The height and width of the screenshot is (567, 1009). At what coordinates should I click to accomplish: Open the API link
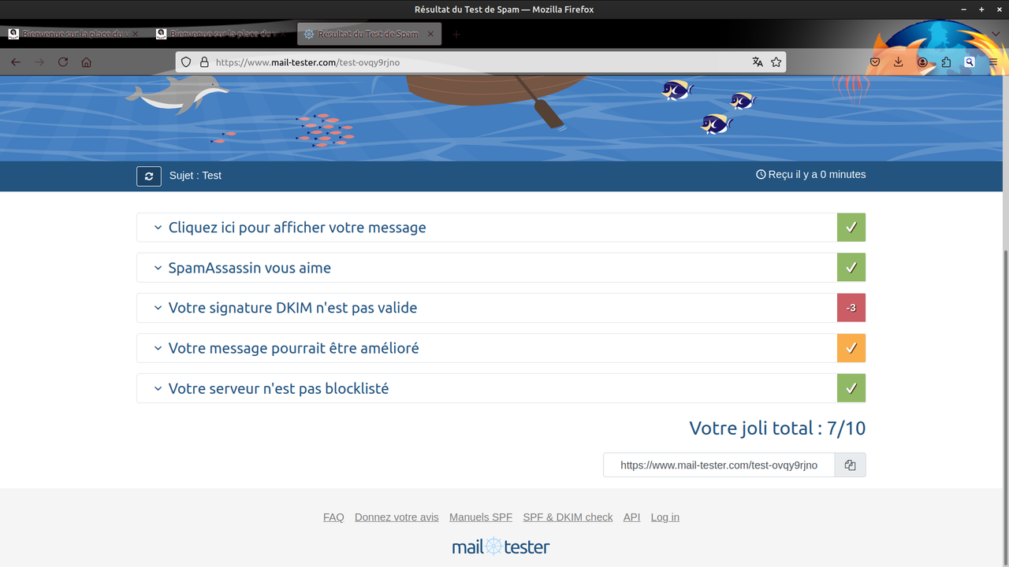point(631,517)
